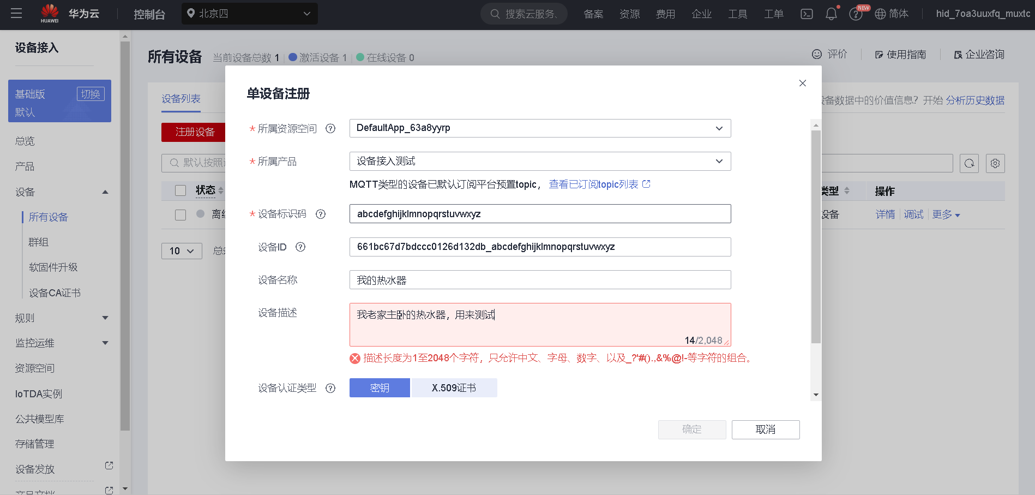Screen dimensions: 1035x495
Task: Select X.509证书 authentication type
Action: coord(454,388)
